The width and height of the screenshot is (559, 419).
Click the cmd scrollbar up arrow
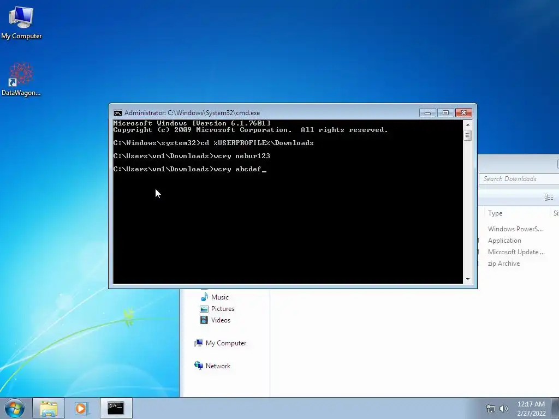(468, 125)
